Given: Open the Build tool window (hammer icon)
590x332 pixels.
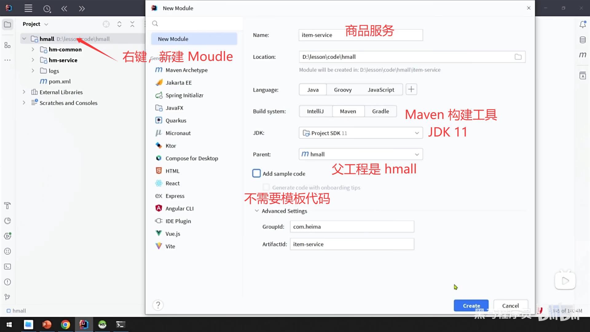Looking at the screenshot, I should 8,206.
